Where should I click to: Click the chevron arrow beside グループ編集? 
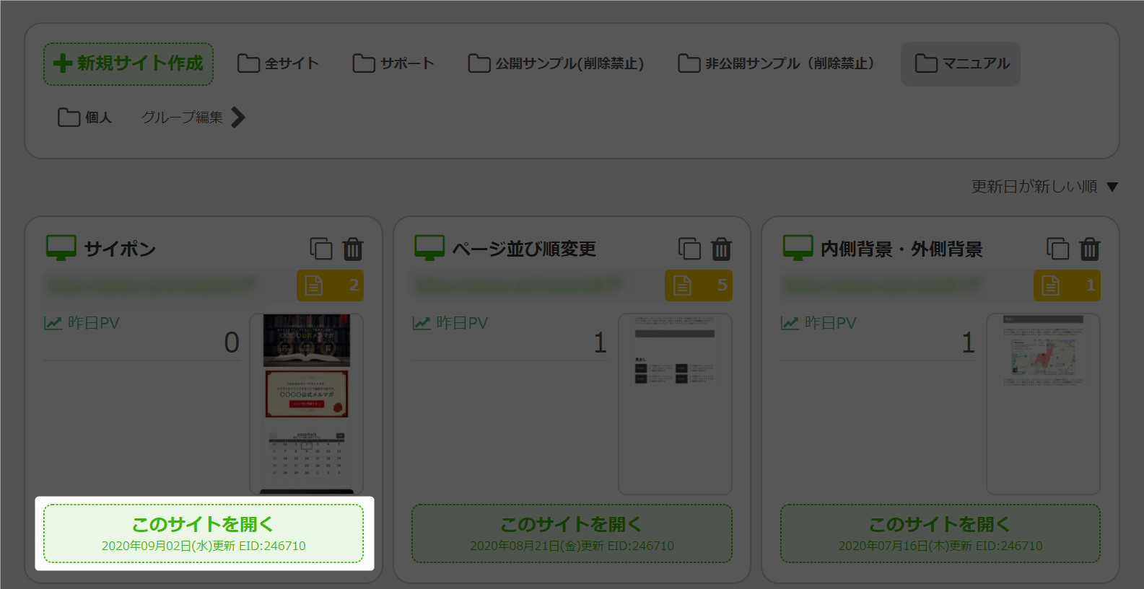click(238, 118)
